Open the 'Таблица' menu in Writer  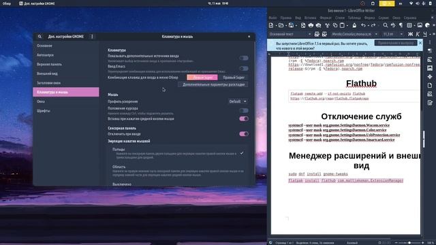point(354,18)
